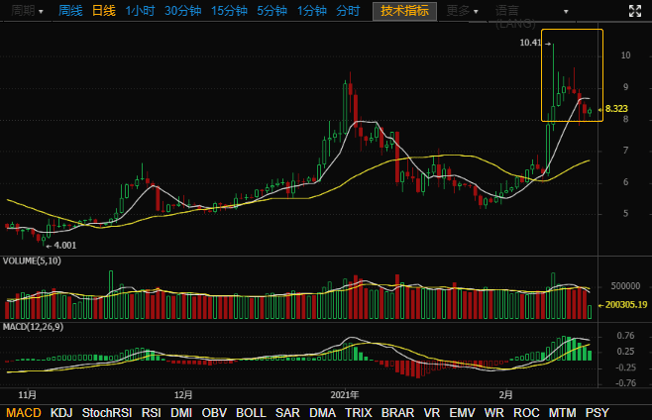Image resolution: width=652 pixels, height=420 pixels.
Task: Click the 2月 date axis label
Action: 505,394
